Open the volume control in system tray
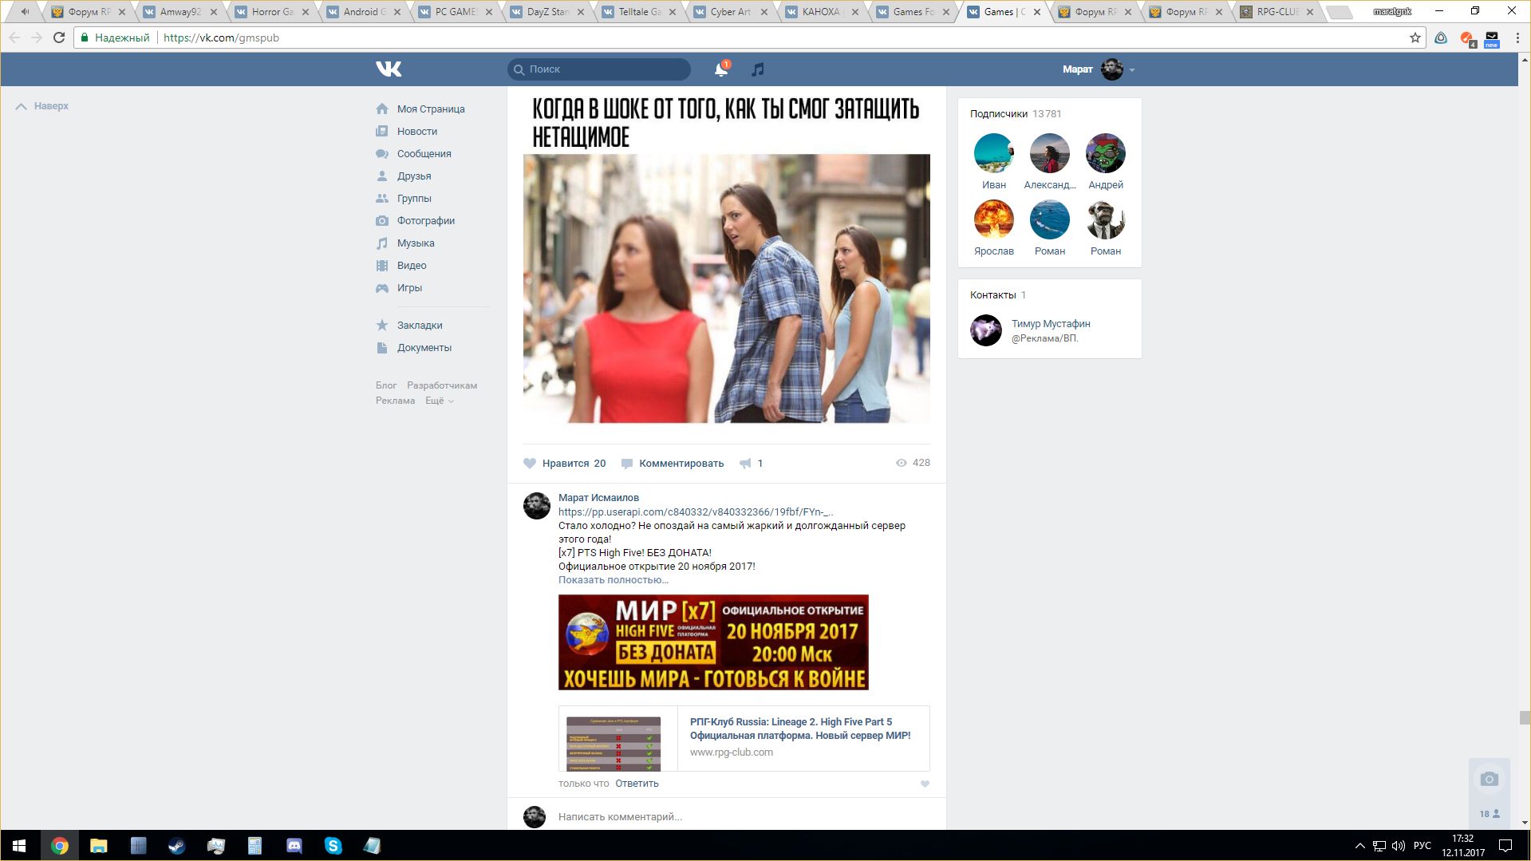Viewport: 1531px width, 861px height. pyautogui.click(x=1399, y=846)
